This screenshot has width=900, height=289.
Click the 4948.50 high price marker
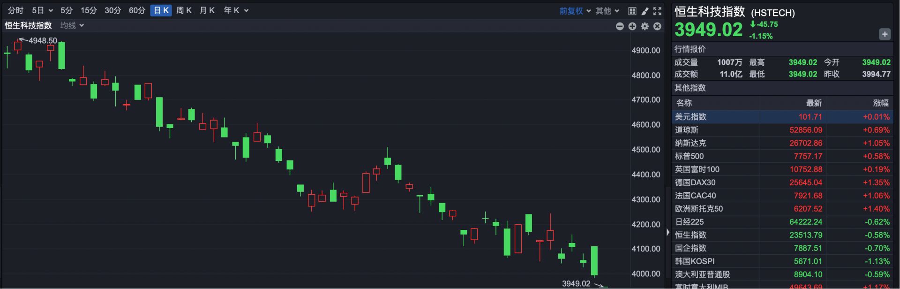[x=43, y=41]
